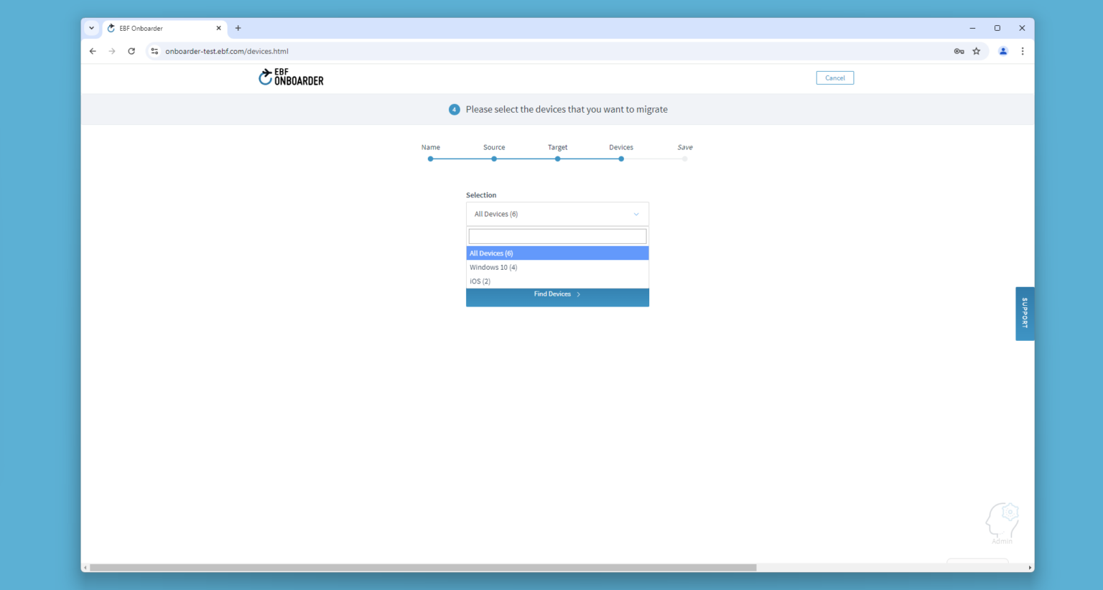This screenshot has height=590, width=1103.
Task: Open the Chrome three-dot menu
Action: [1023, 51]
